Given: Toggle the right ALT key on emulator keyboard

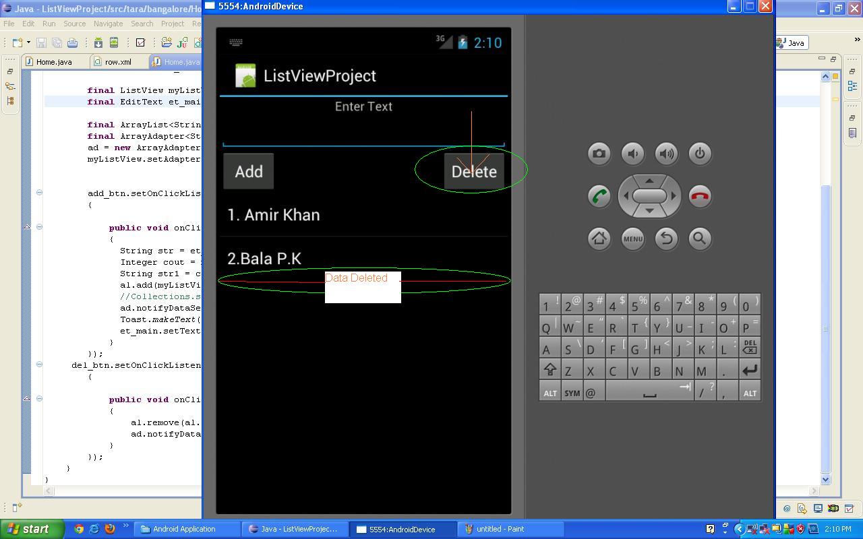Looking at the screenshot, I should [750, 392].
